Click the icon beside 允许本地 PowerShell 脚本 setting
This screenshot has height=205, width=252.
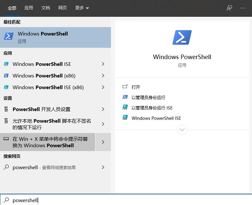pyautogui.click(x=6, y=121)
